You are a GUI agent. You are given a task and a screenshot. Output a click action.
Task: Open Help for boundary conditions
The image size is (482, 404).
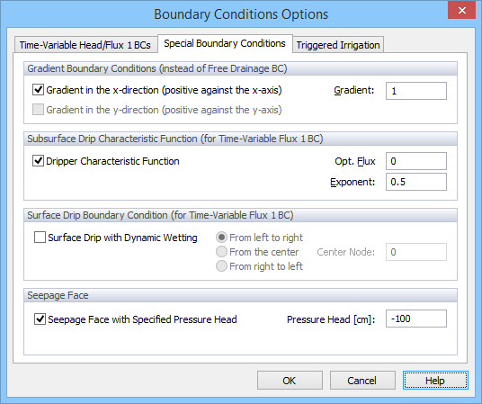point(435,381)
